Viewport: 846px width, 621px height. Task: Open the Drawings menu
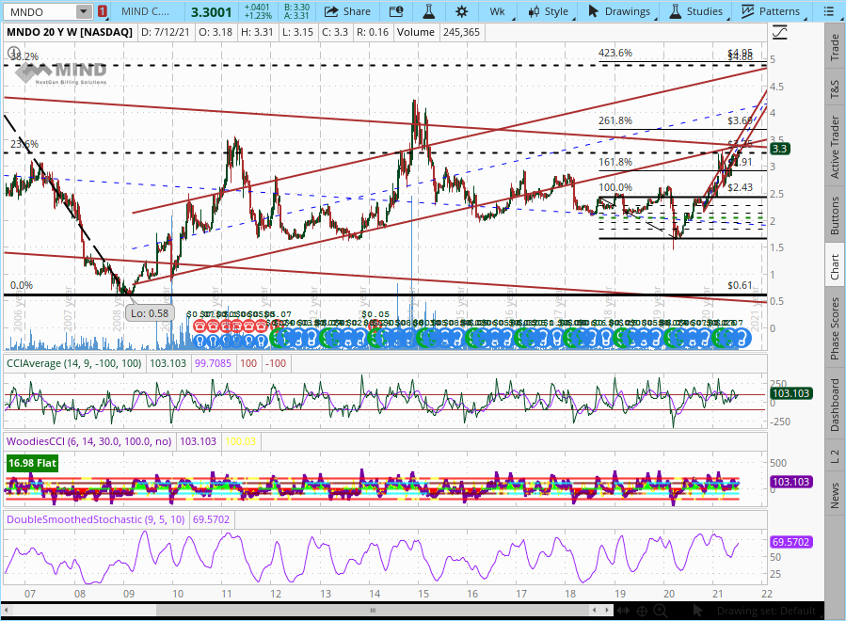pos(619,11)
